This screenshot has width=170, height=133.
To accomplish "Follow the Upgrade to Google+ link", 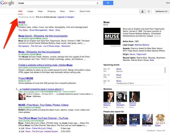I will [66, 17].
